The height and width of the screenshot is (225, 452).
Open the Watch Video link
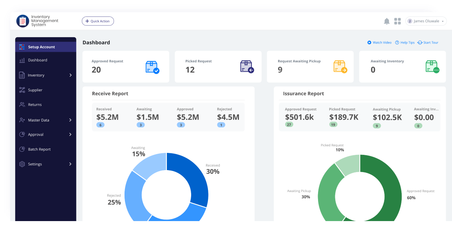coord(379,43)
